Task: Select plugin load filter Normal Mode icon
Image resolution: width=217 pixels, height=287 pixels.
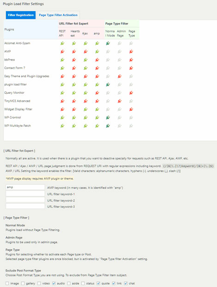Action: pyautogui.click(x=108, y=85)
